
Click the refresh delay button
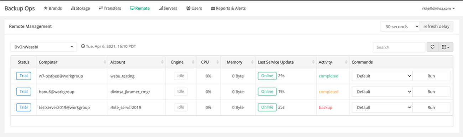click(x=436, y=26)
